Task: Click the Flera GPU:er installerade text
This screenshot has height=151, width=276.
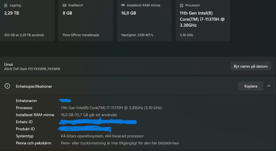Action: tap(81, 35)
